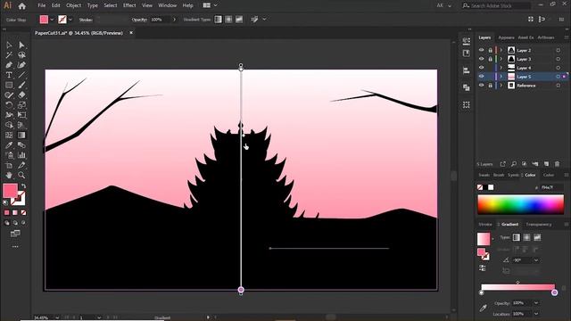
Task: Expand the Reference layer contents
Action: point(501,86)
